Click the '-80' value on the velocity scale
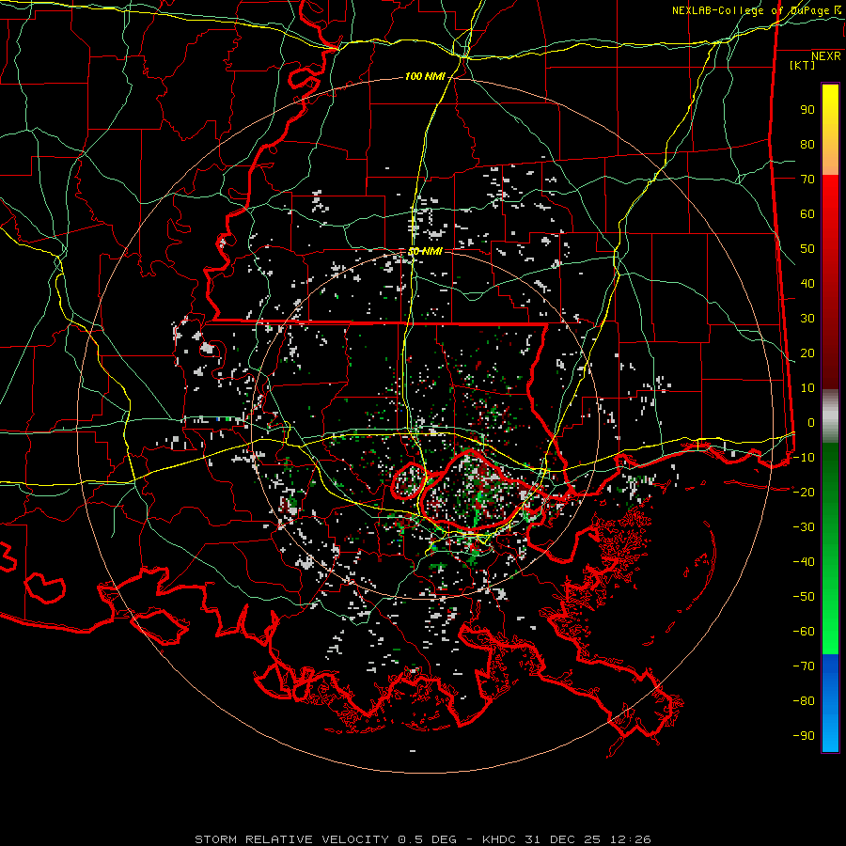This screenshot has width=846, height=846. coord(804,701)
